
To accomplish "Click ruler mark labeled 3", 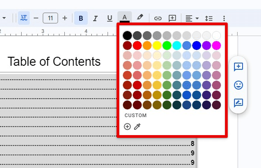I will click(43, 31).
